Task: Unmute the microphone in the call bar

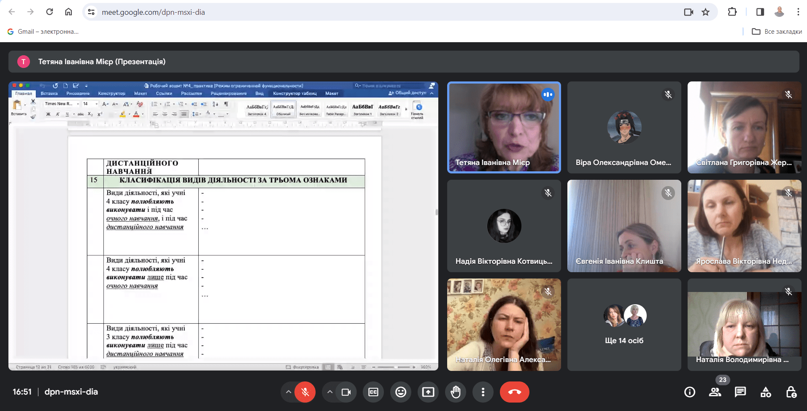Action: pos(305,392)
